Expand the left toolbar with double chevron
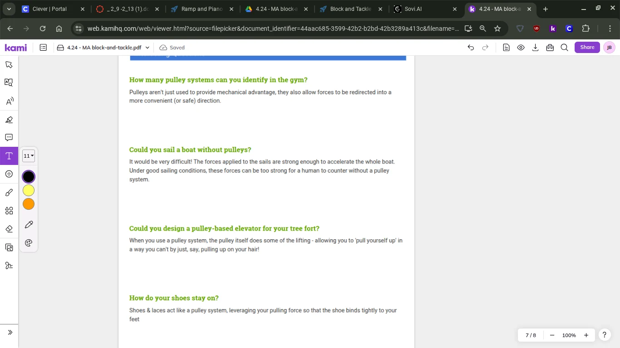The image size is (620, 348). [10, 332]
